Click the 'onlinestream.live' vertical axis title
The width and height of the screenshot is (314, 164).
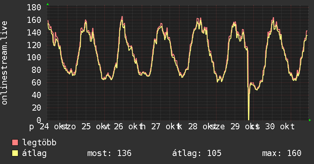[5, 63]
